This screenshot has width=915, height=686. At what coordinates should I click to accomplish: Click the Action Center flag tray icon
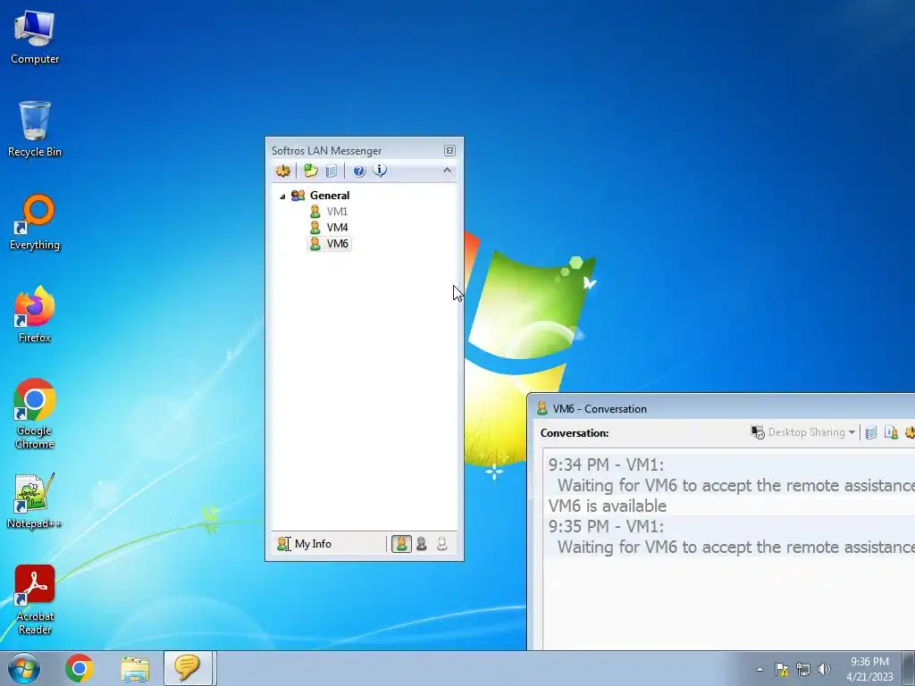(781, 669)
